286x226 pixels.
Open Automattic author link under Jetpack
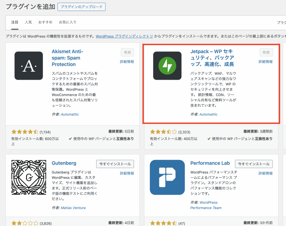point(208,114)
